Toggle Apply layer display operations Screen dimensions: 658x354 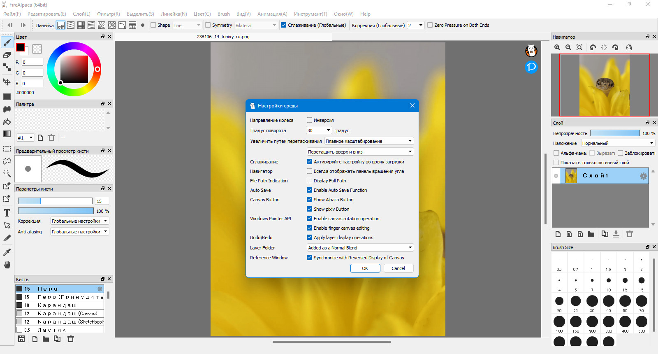(309, 238)
